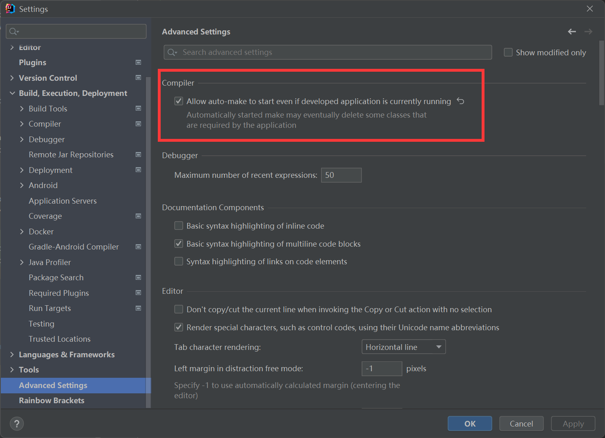
Task: Expand the Build Tools node
Action: click(x=22, y=109)
